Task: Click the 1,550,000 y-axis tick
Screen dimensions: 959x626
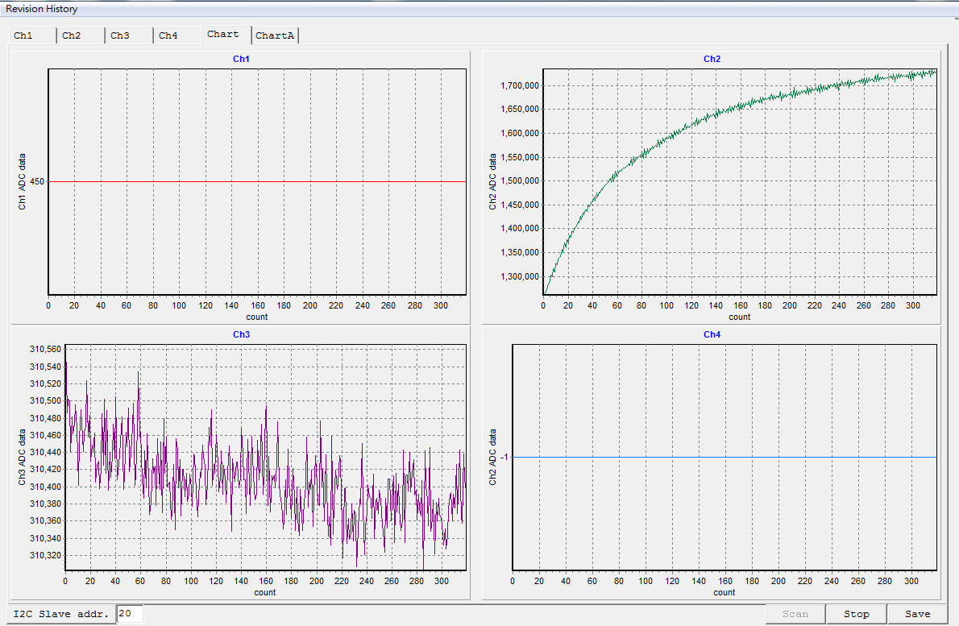Action: (x=520, y=157)
